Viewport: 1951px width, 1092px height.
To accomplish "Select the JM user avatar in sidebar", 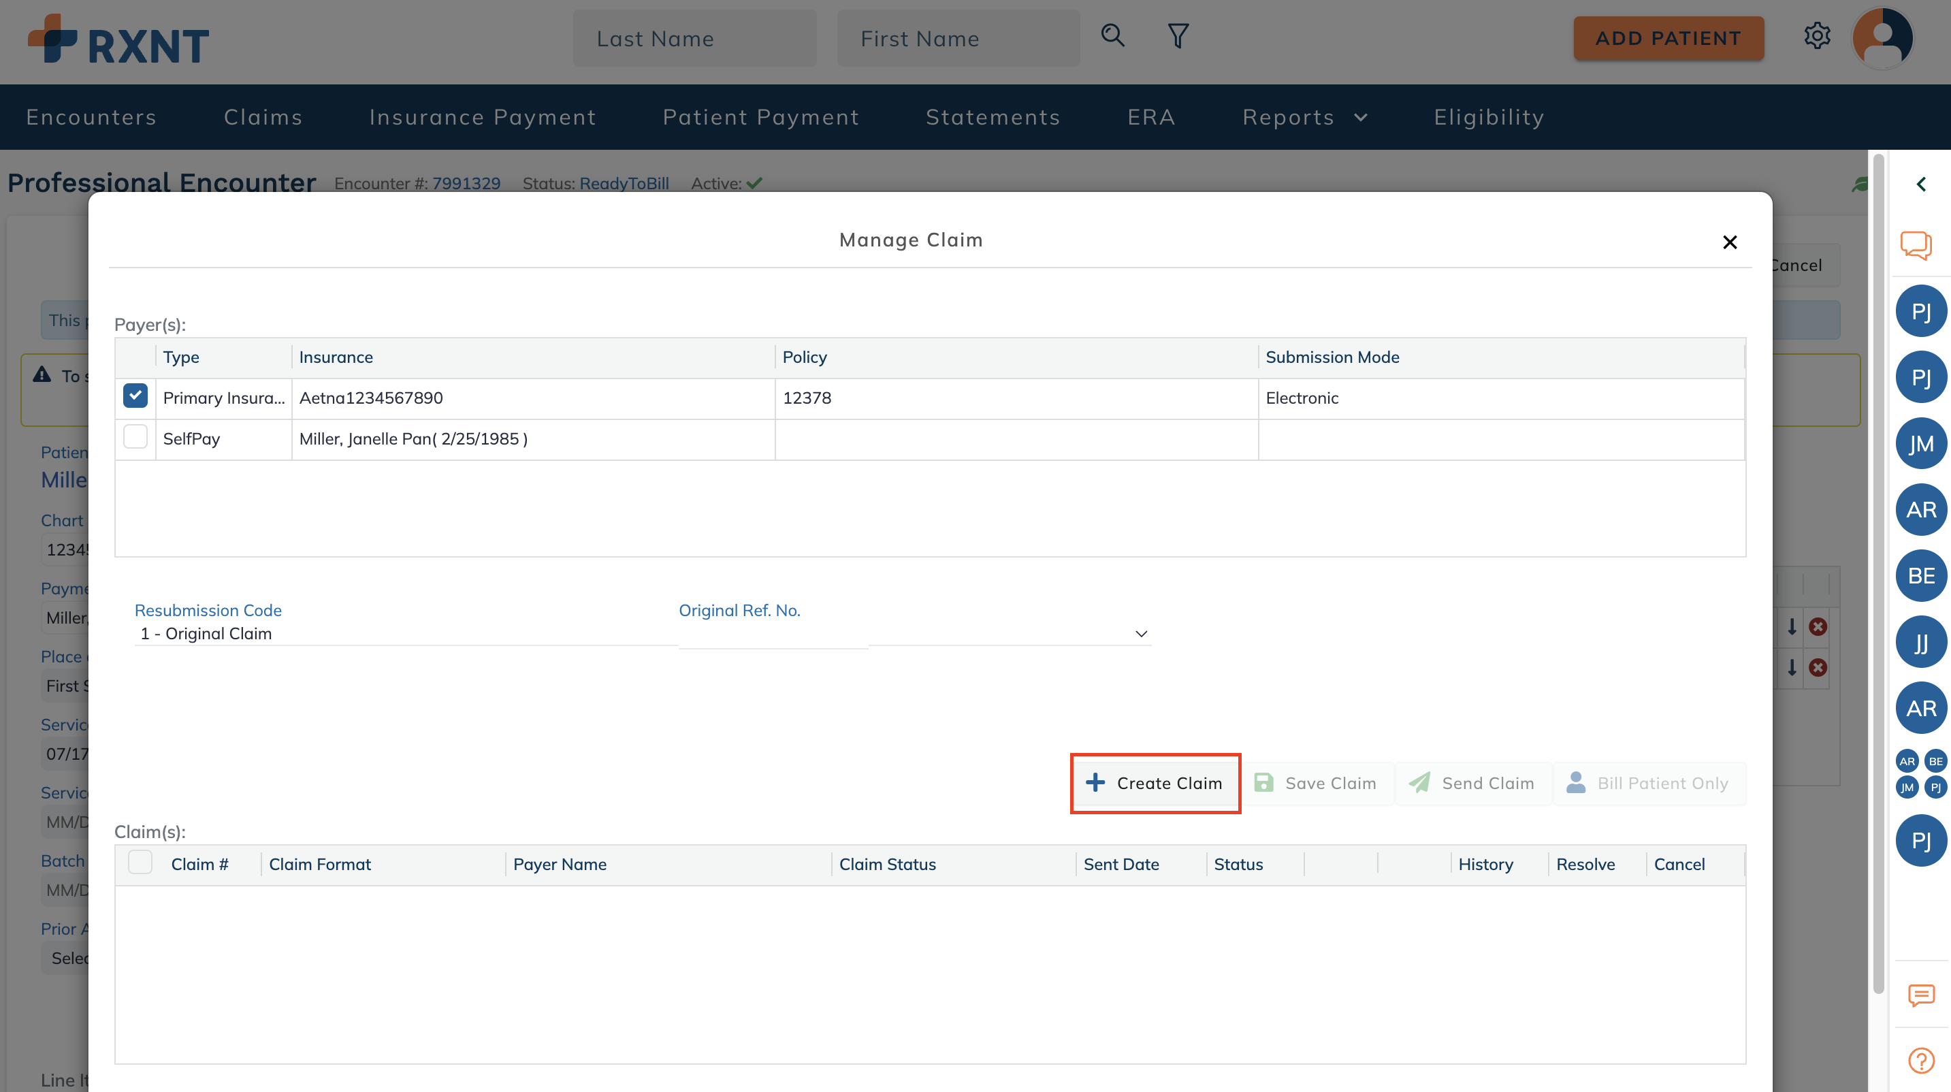I will (1920, 444).
